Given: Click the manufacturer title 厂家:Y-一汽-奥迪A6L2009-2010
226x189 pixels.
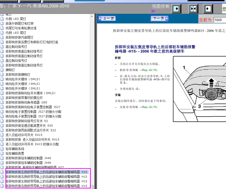Looking at the screenshot, I should [x=39, y=6].
